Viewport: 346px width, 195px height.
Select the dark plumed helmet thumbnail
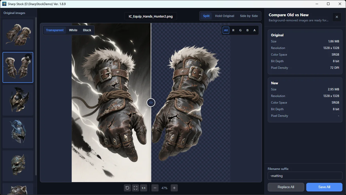coord(18,100)
